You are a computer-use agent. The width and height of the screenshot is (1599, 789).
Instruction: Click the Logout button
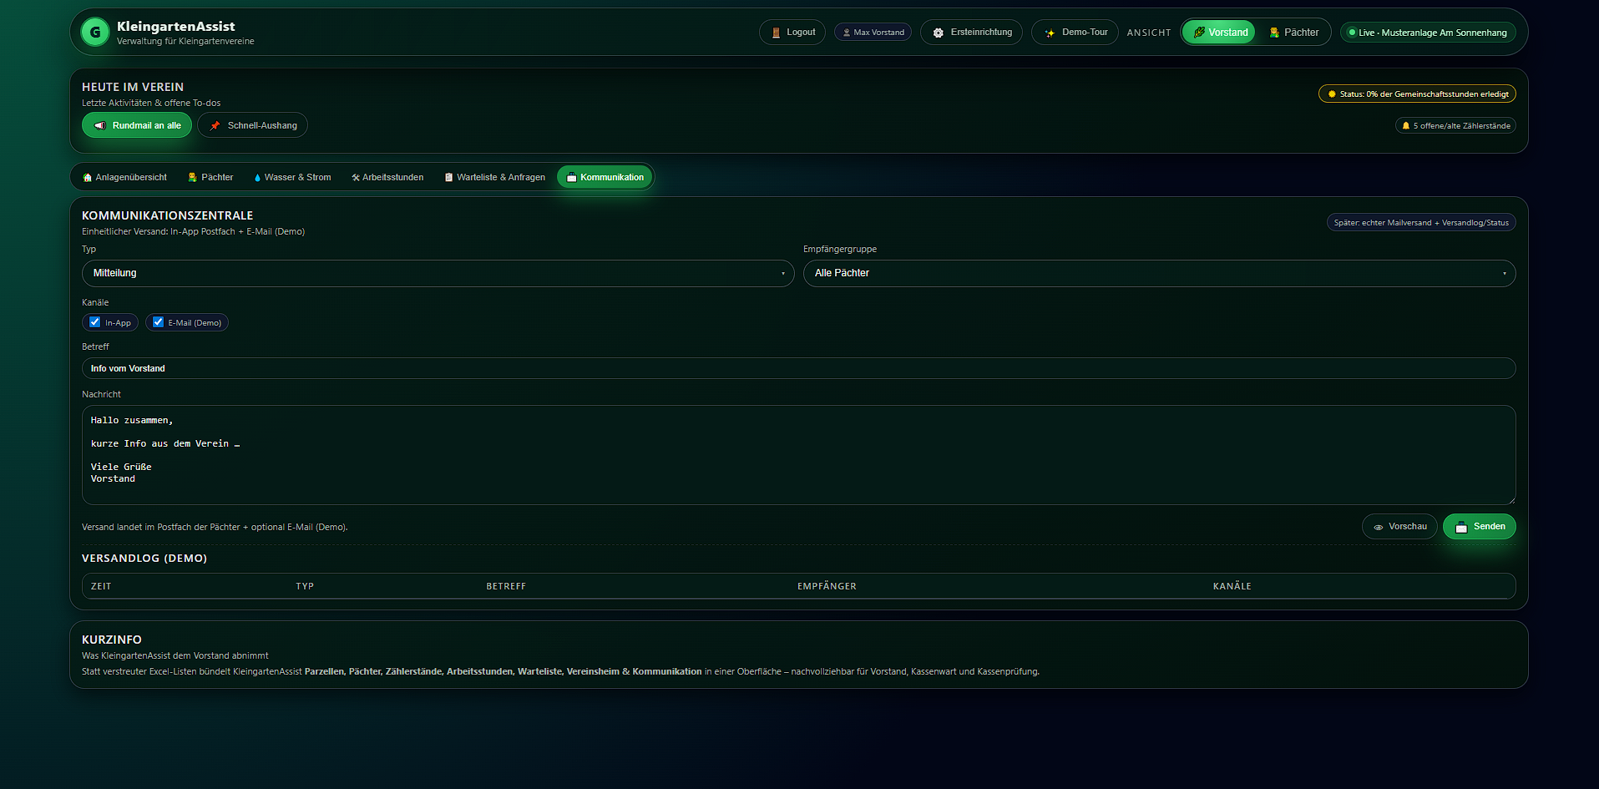(x=792, y=32)
